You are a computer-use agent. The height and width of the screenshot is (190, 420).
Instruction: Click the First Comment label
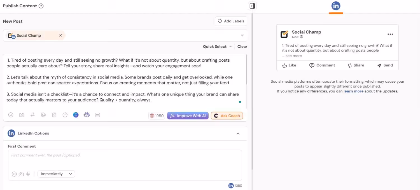(22, 146)
